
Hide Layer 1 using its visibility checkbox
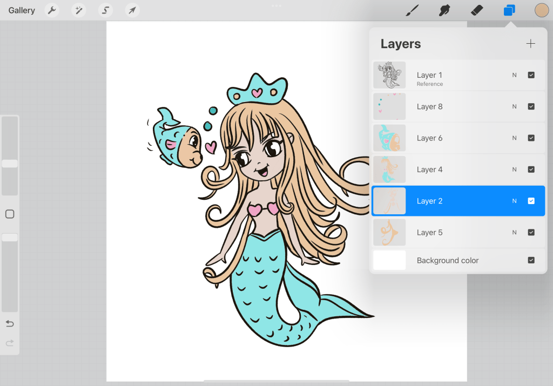(531, 75)
